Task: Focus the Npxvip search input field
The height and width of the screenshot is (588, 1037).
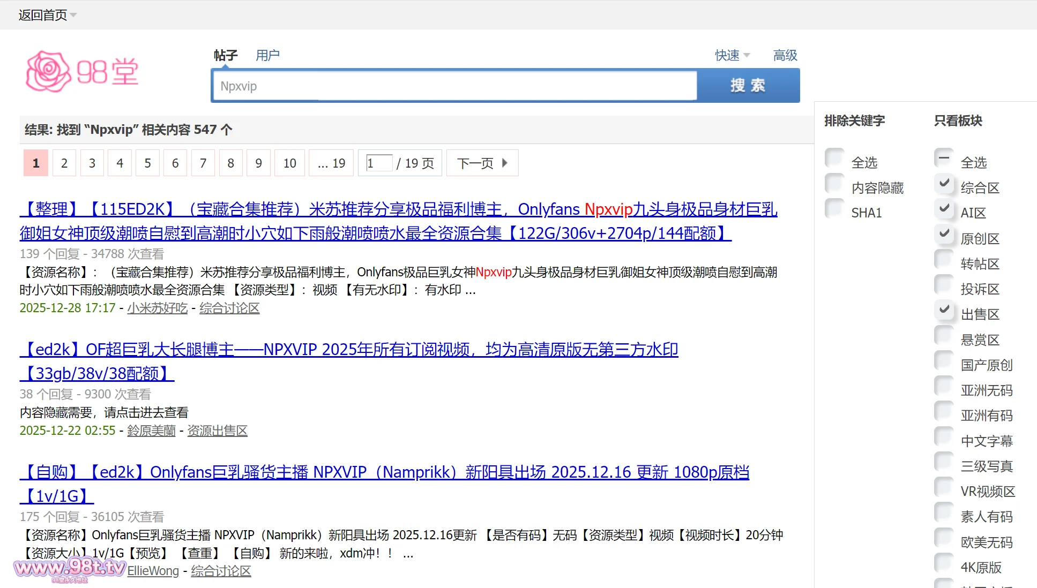Action: [x=454, y=86]
